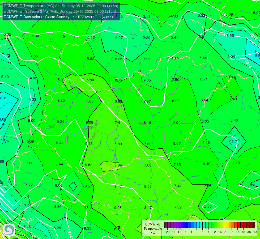Click the temperature value 7.97

(x=147, y=101)
